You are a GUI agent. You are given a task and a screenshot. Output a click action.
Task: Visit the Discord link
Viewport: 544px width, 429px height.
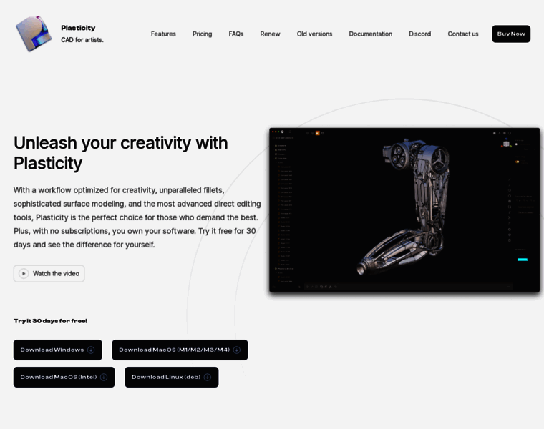tap(419, 34)
